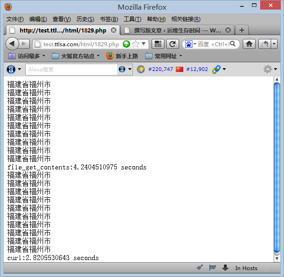Open the 工具(T) menu
The image size is (284, 277).
coord(132,19)
